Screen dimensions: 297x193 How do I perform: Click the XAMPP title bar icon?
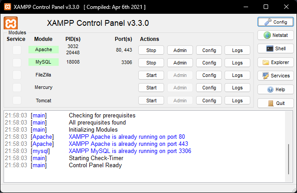point(8,7)
